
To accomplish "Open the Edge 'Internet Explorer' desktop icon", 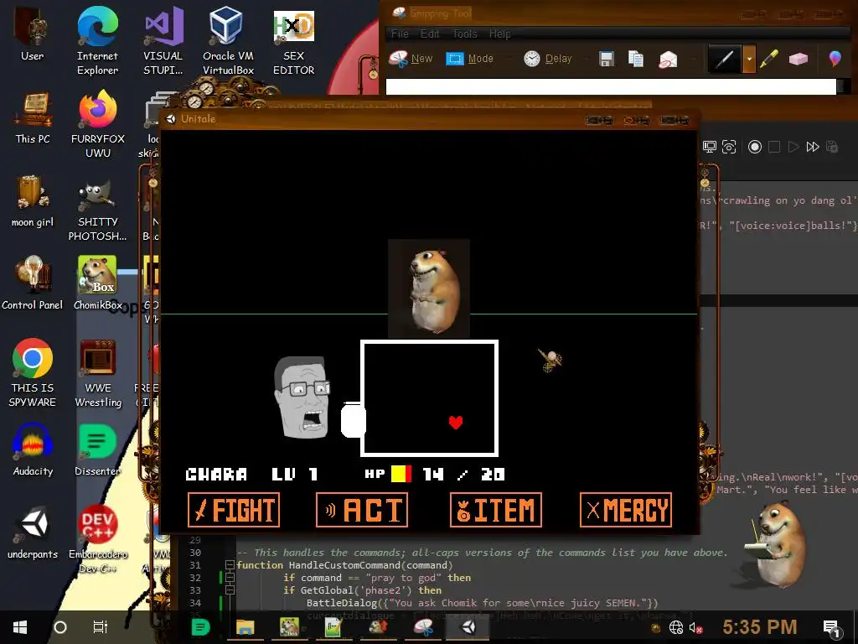I will tap(97, 40).
